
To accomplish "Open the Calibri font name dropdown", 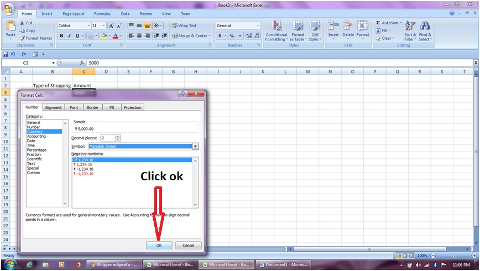I will (89, 26).
